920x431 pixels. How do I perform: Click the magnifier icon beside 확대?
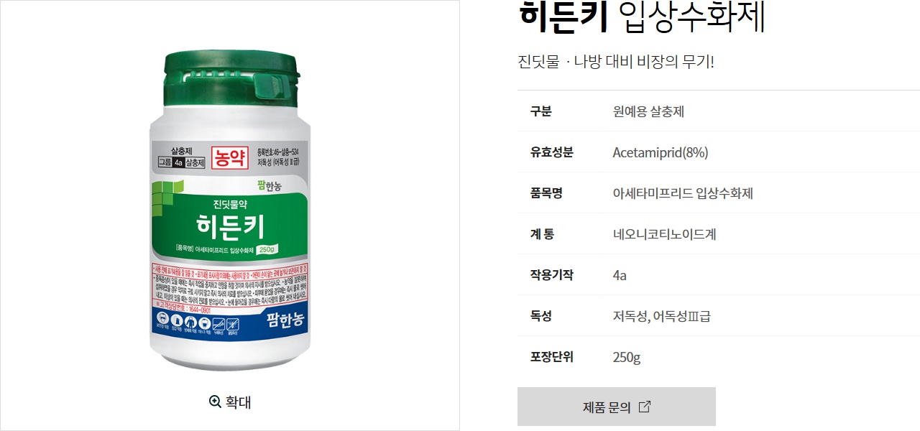(215, 402)
